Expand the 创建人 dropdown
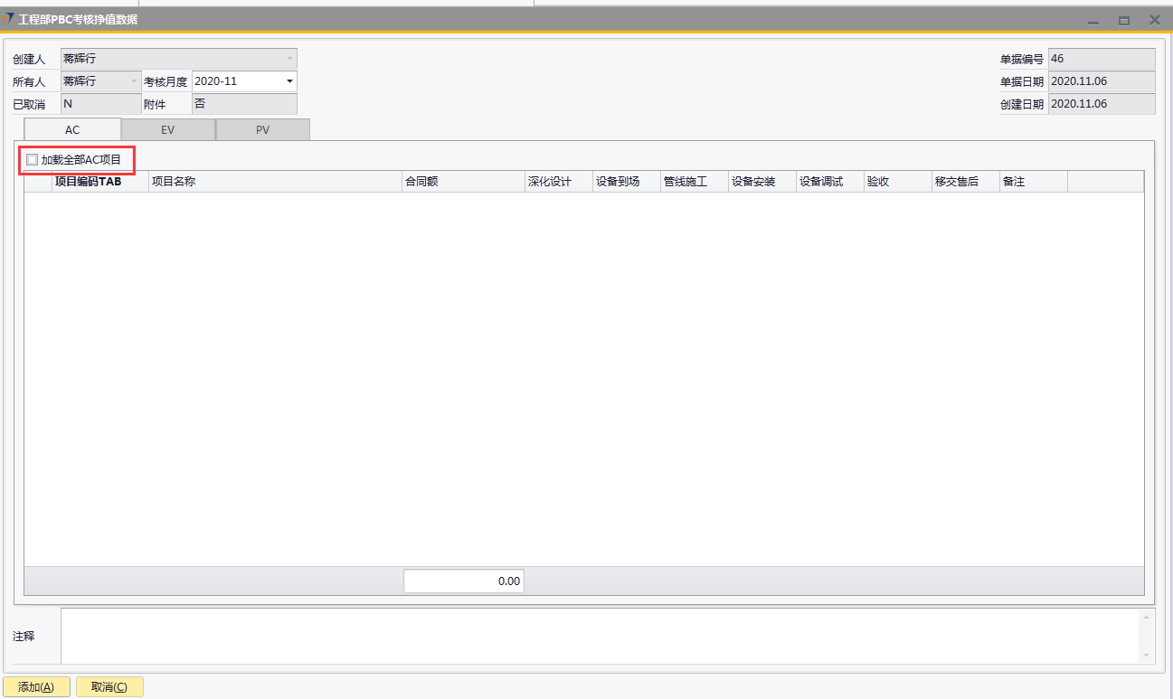Image resolution: width=1173 pixels, height=699 pixels. tap(289, 59)
